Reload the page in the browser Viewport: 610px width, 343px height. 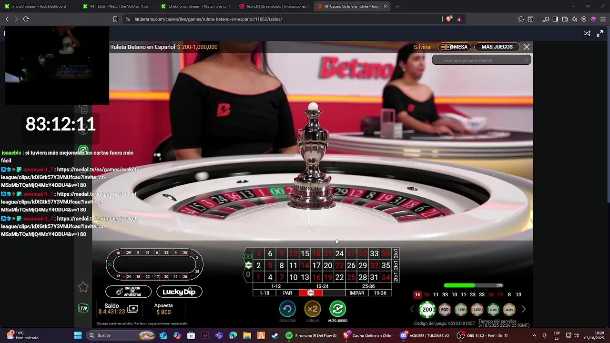(x=26, y=19)
